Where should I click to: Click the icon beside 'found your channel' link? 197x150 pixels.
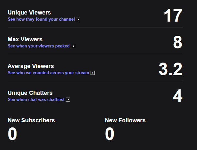coord(78,19)
